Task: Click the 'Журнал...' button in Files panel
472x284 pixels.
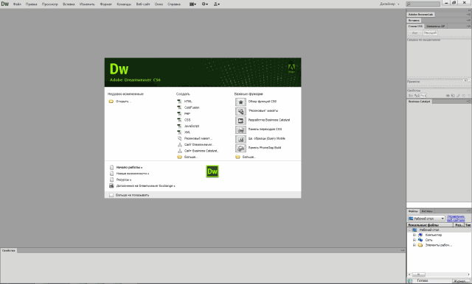Action: (x=460, y=281)
